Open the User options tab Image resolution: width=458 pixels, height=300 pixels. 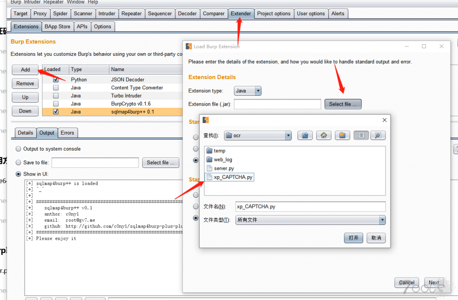coord(311,13)
